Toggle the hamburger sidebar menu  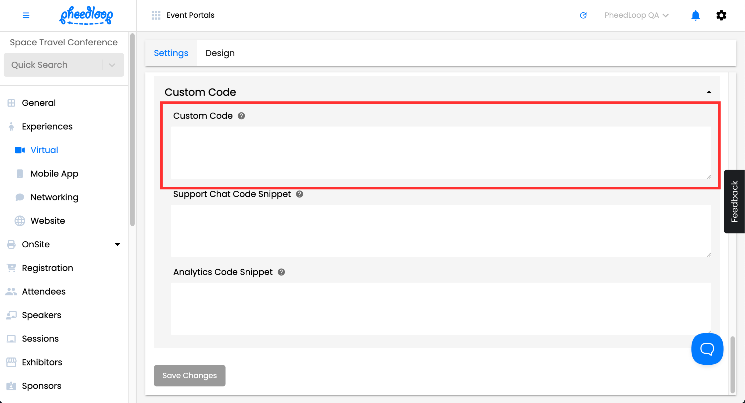(26, 15)
